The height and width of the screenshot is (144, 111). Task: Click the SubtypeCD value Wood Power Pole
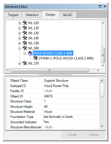tap(71, 86)
